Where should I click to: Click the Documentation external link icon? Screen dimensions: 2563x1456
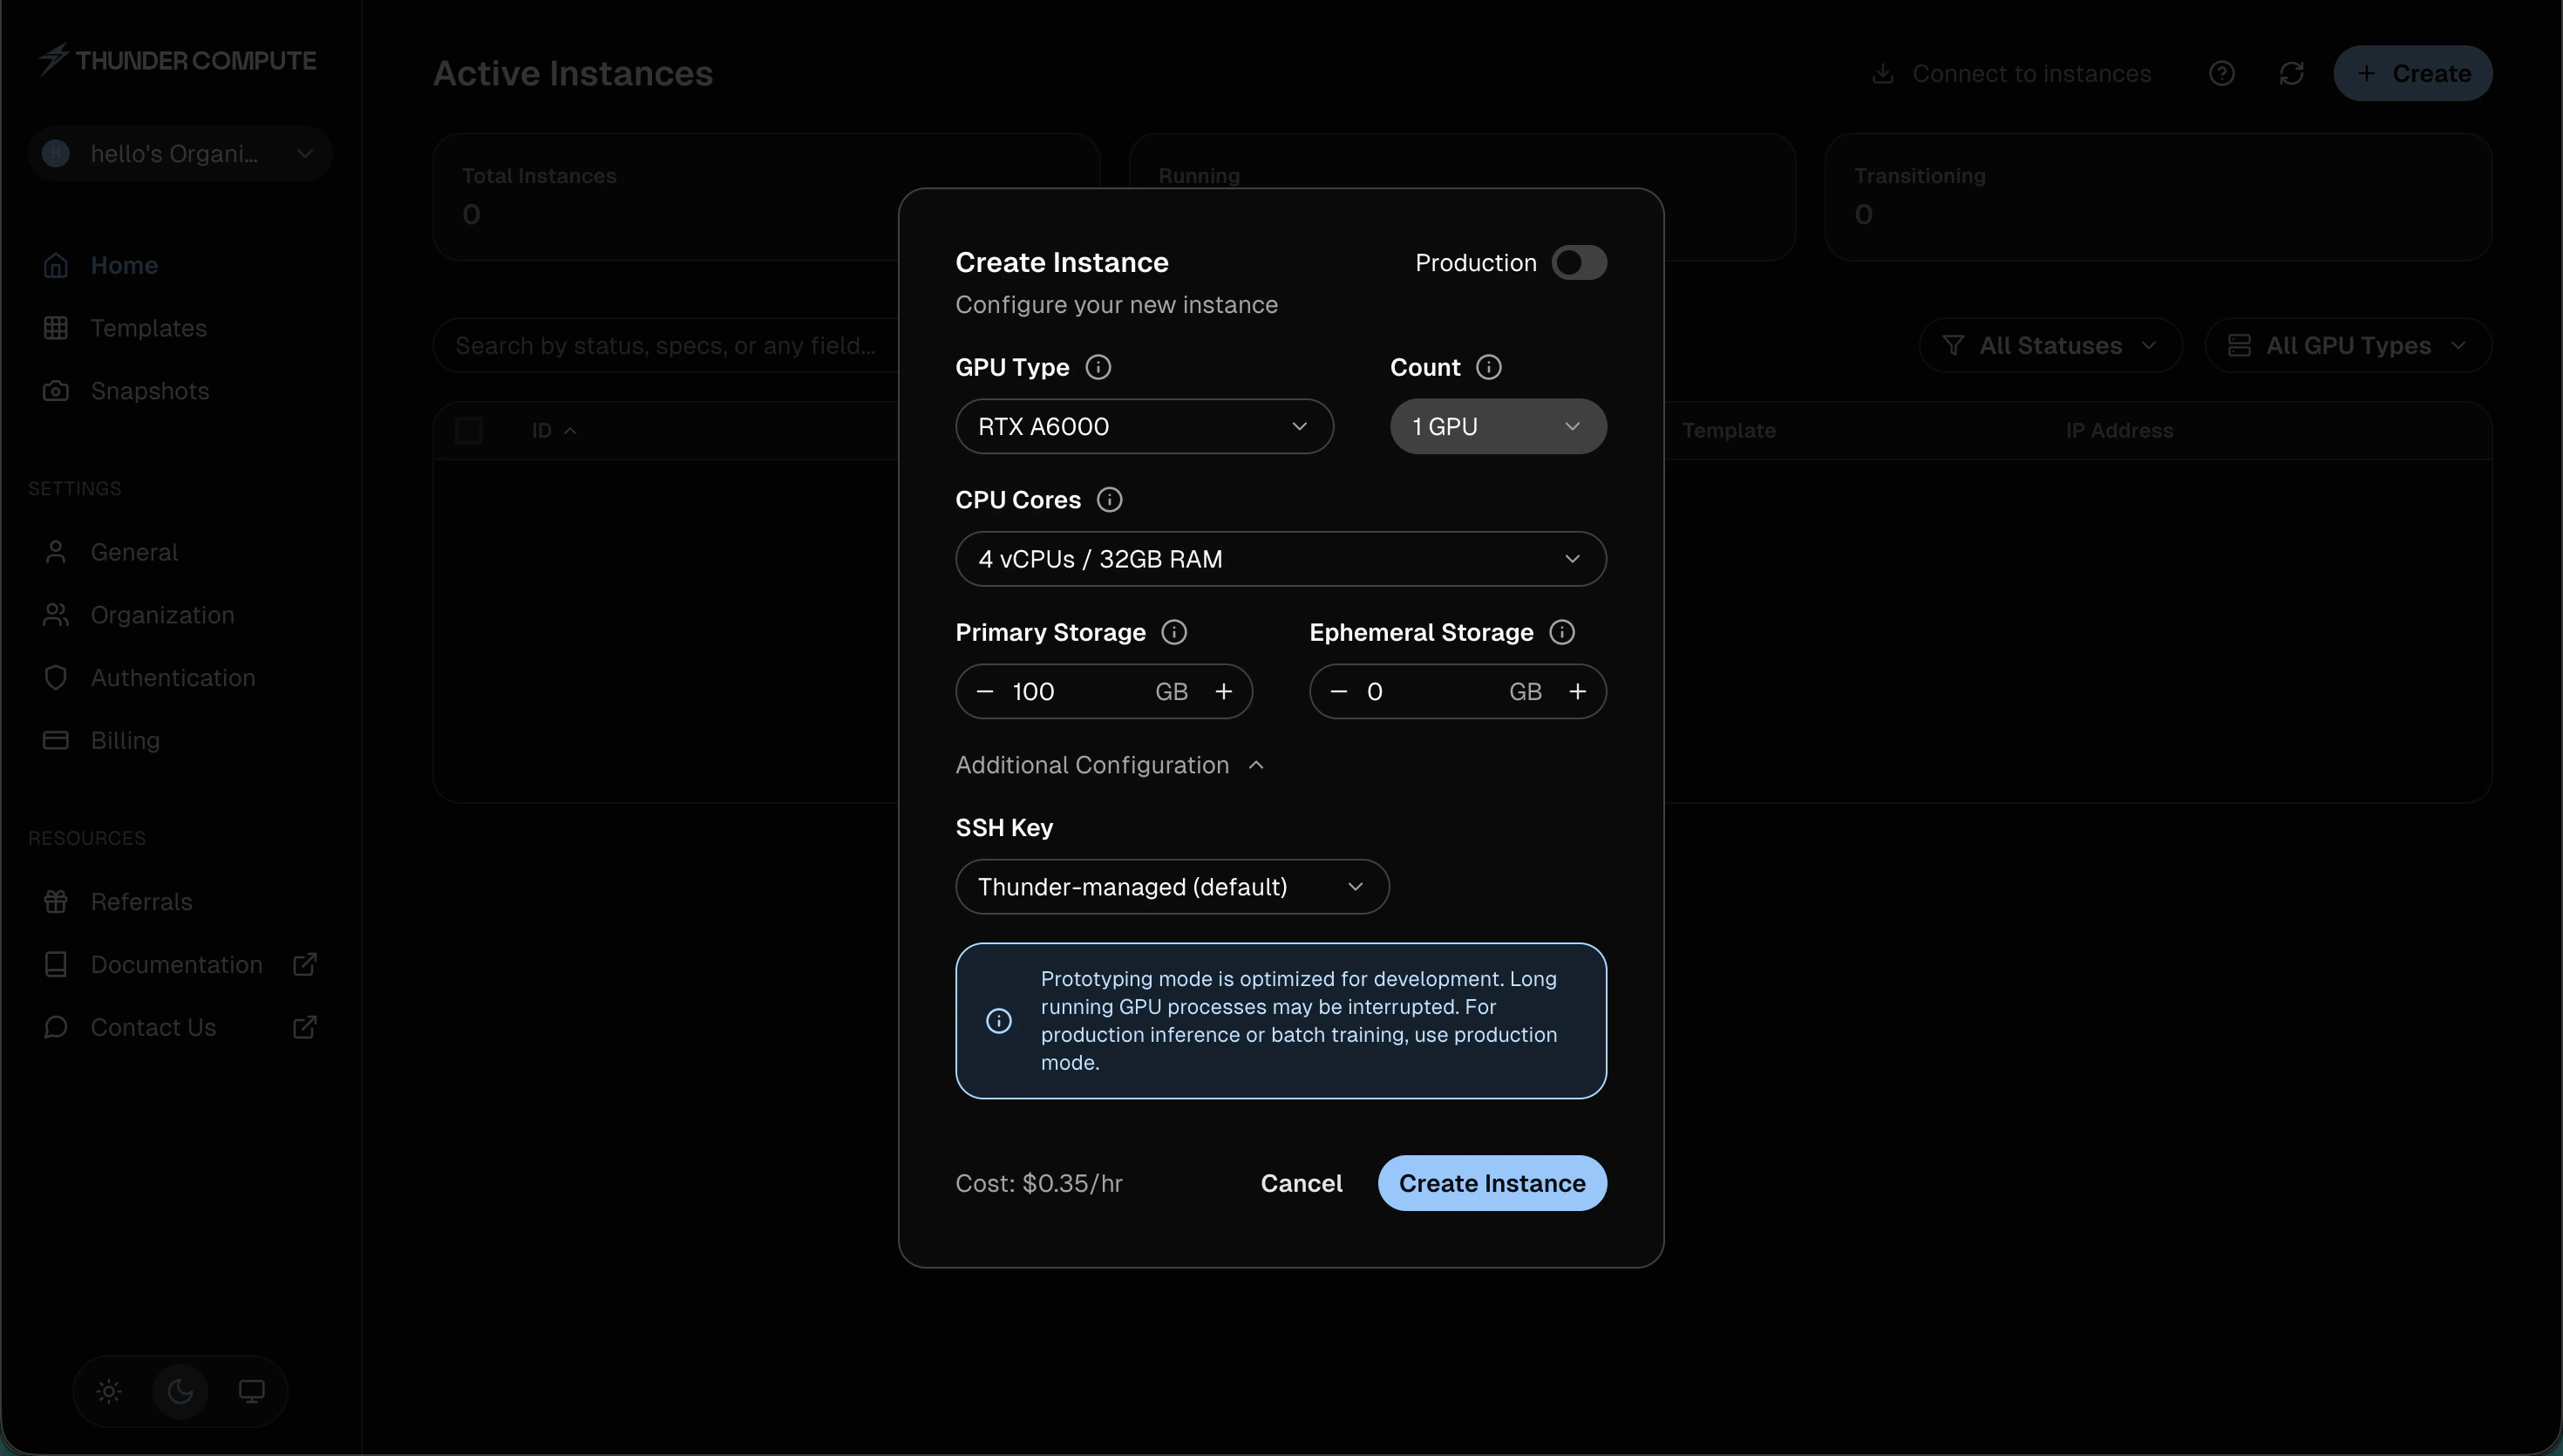305,965
